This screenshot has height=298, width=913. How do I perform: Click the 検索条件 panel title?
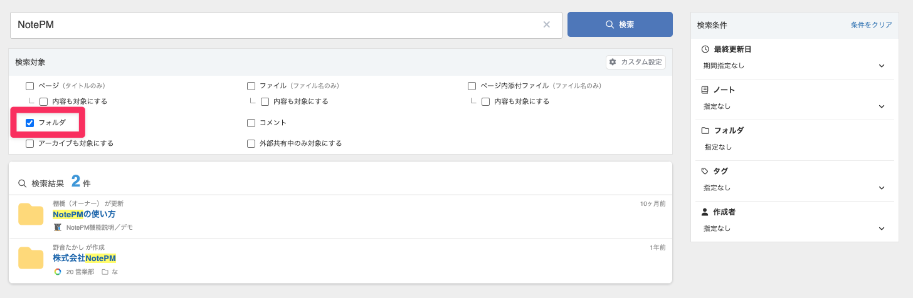point(712,25)
